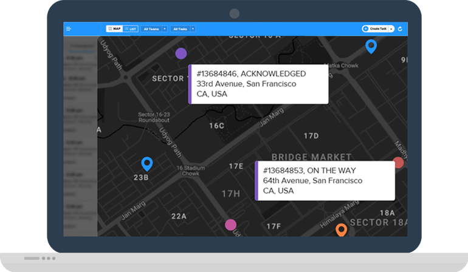Open the hamburger menu in top bar

coord(69,29)
